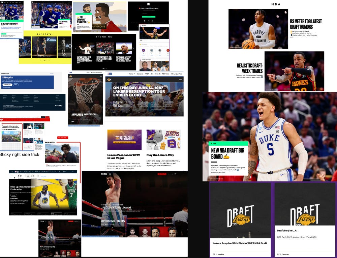Open 'Lakers Acquire 35th Pick in 2022 NBA Draft'
This screenshot has height=258, width=337.
[240, 243]
